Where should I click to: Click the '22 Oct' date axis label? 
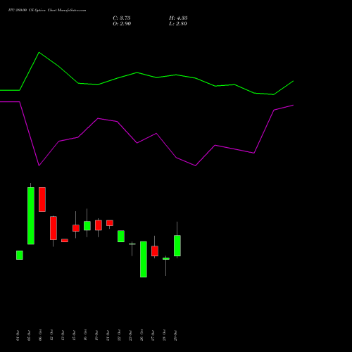tap(119, 335)
